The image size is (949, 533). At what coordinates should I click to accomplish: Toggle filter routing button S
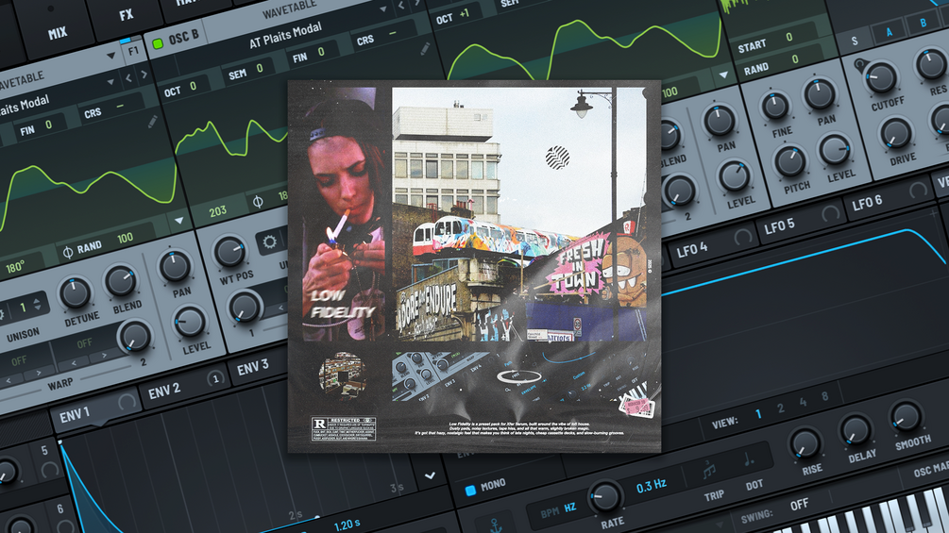(854, 42)
